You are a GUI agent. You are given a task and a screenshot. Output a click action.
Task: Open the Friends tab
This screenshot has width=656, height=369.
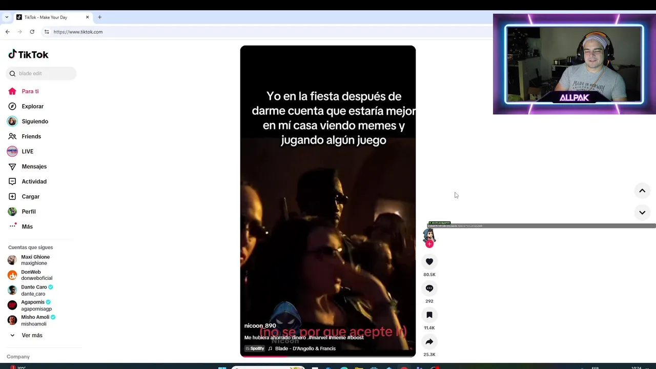tap(31, 136)
